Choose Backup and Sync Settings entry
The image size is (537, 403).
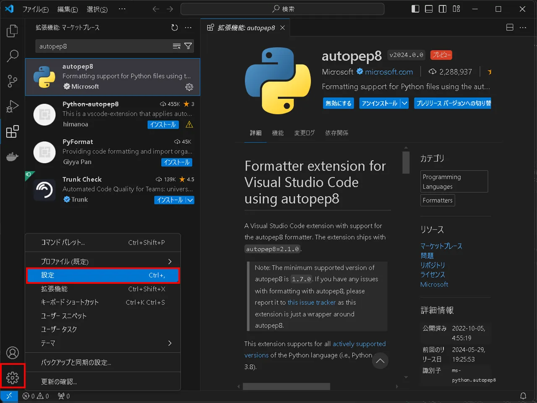[103, 363]
